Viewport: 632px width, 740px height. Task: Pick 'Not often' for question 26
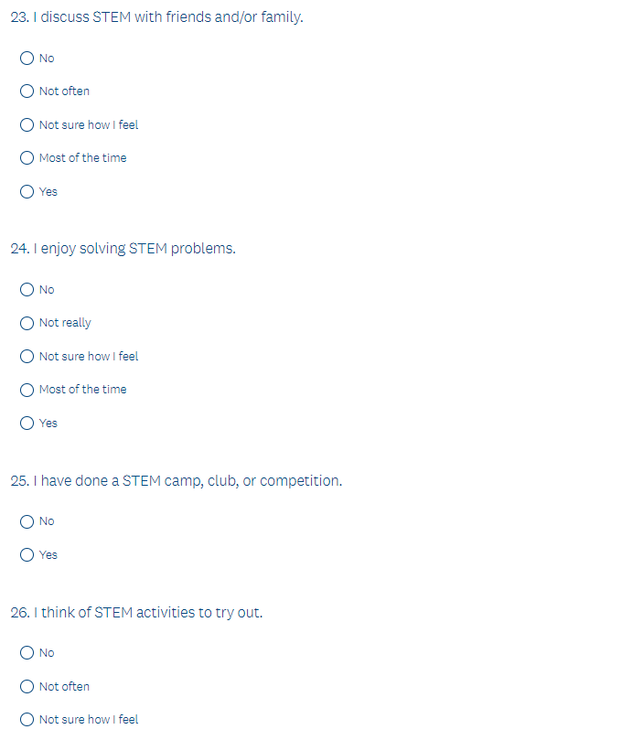27,687
